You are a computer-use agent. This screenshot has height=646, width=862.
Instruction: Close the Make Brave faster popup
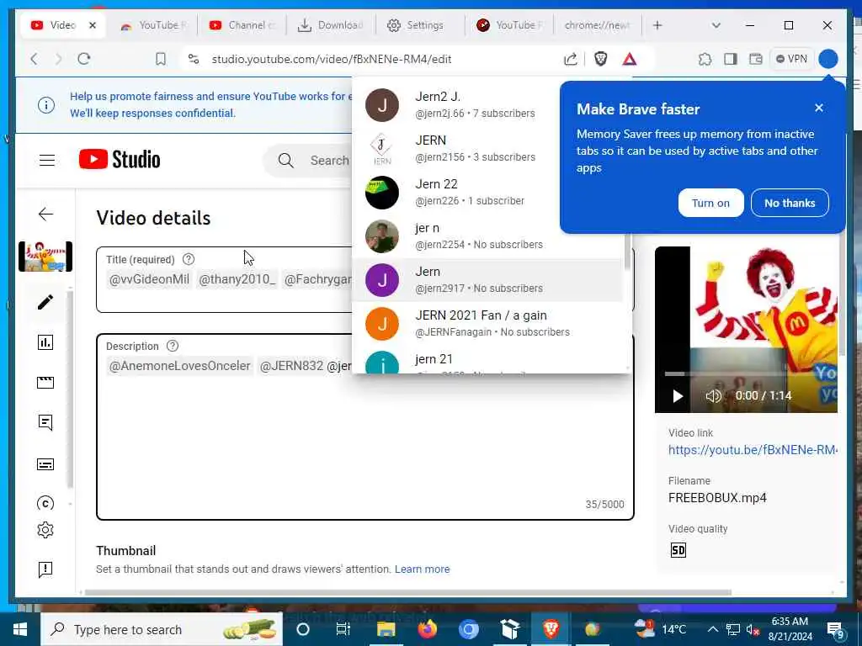tap(818, 108)
